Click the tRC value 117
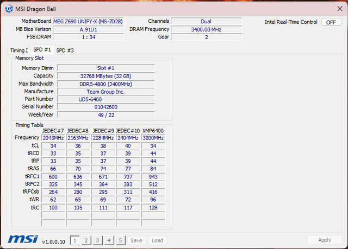Viewport: 348px width, 249px height. pos(128,208)
